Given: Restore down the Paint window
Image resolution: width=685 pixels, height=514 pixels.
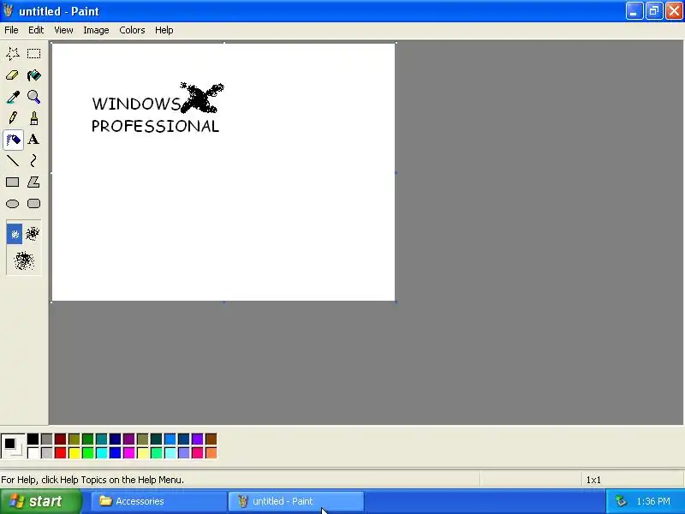Looking at the screenshot, I should click(654, 11).
